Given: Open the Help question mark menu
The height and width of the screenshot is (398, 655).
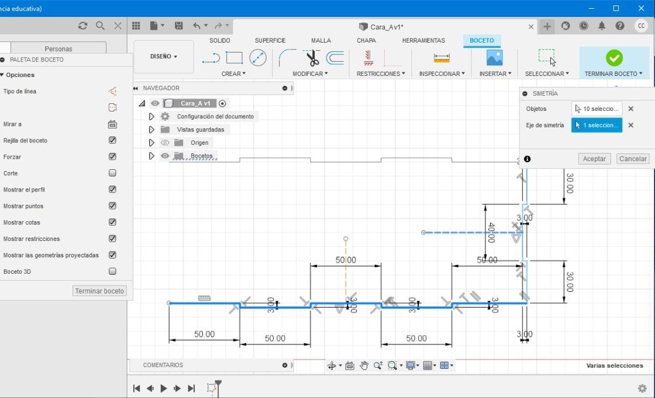Looking at the screenshot, I should [x=620, y=26].
